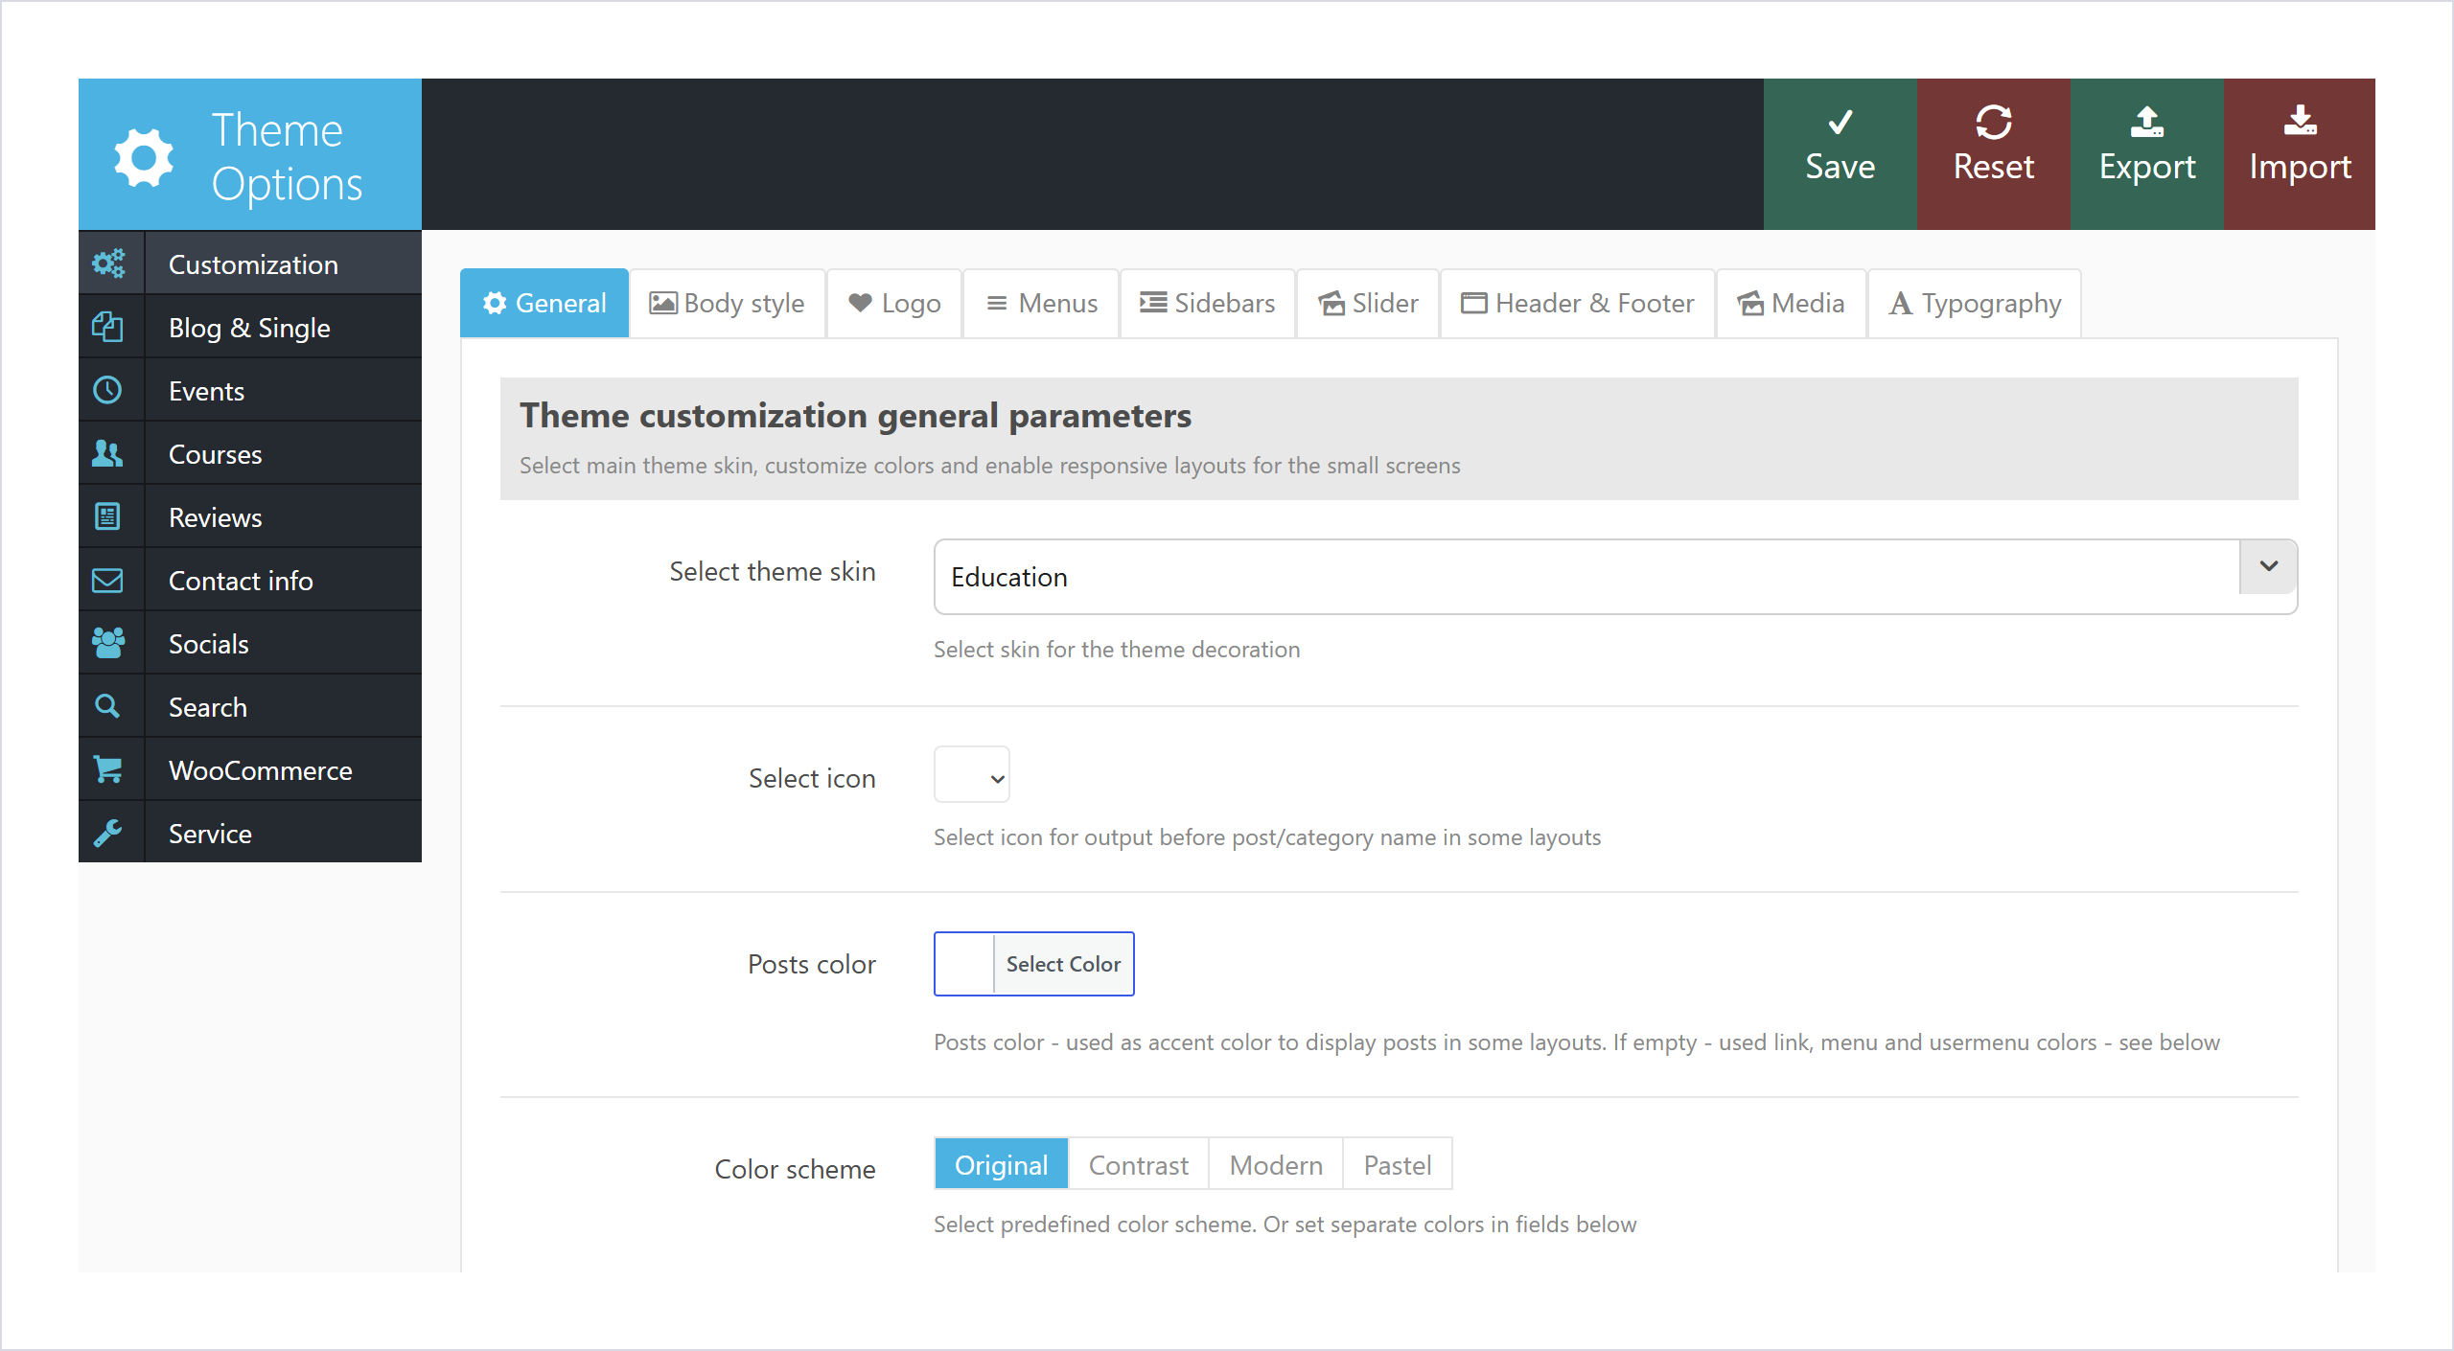Open the Media tab
The image size is (2454, 1351).
click(x=1792, y=303)
